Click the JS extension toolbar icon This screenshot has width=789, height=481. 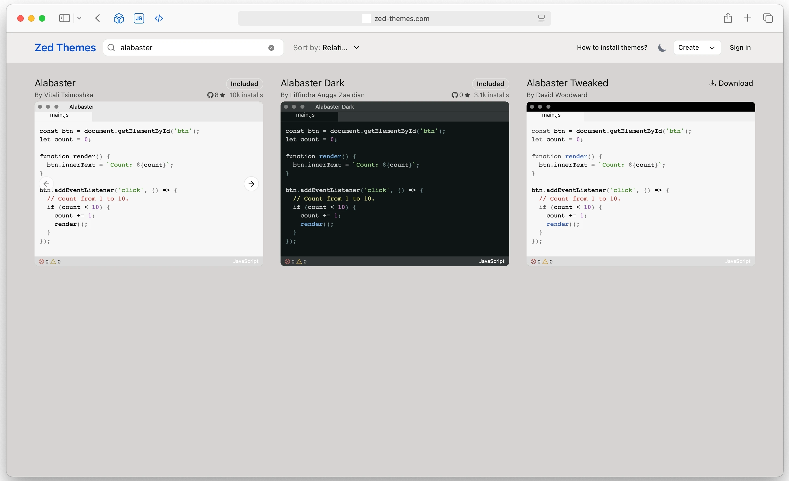[139, 18]
